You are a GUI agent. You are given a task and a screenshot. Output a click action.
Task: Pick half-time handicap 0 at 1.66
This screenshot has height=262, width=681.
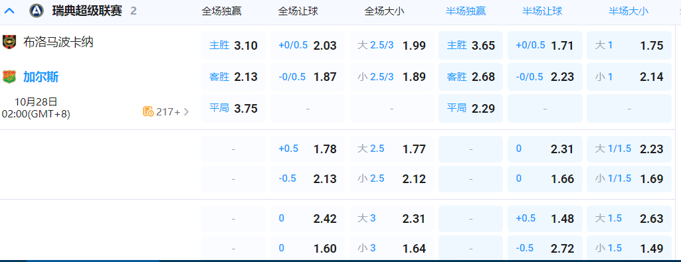545,178
